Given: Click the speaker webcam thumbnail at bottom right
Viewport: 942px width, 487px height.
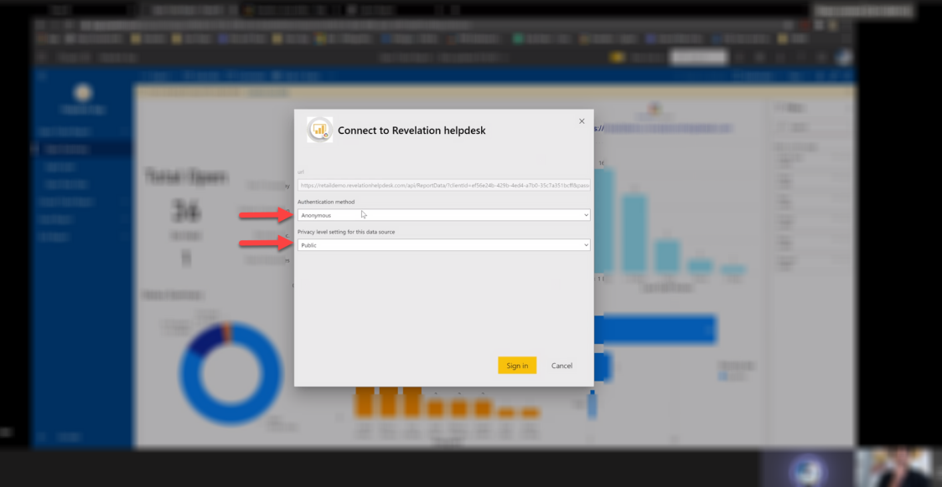Looking at the screenshot, I should point(898,469).
